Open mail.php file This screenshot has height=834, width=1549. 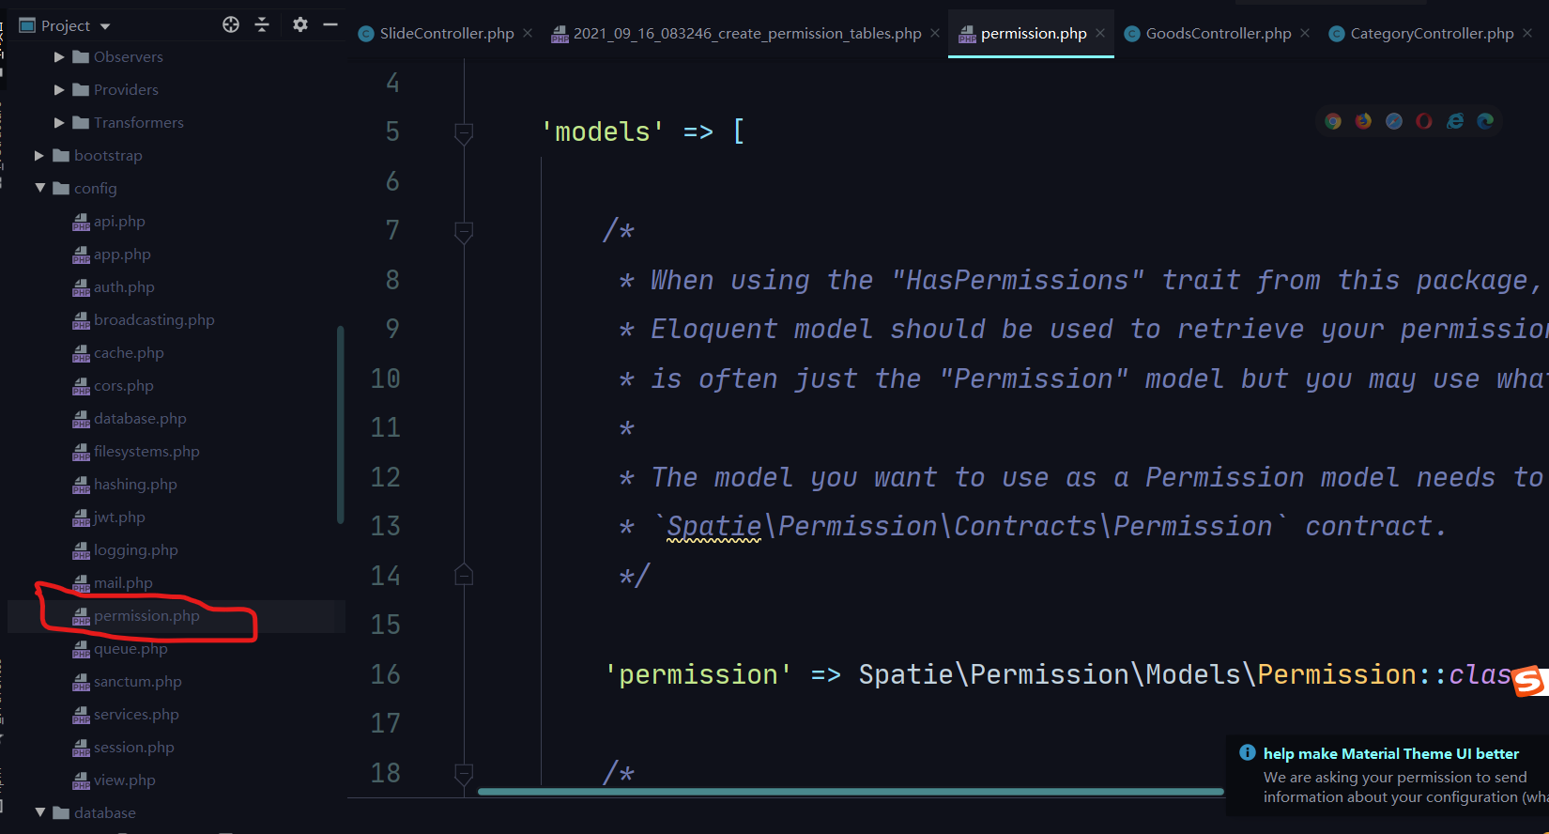[123, 583]
